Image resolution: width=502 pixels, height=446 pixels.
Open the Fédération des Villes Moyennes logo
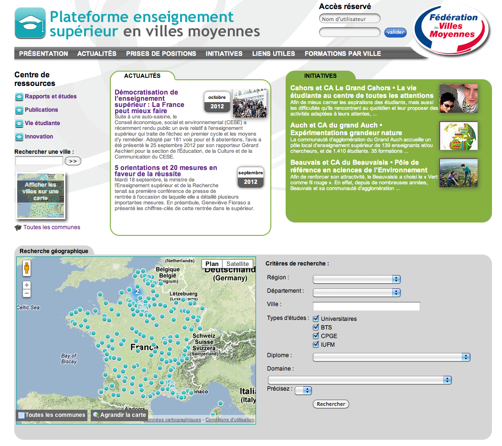tap(452, 30)
